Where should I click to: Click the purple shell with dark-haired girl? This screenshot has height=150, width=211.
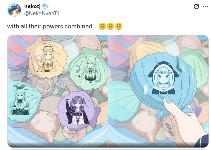pyautogui.click(x=78, y=111)
